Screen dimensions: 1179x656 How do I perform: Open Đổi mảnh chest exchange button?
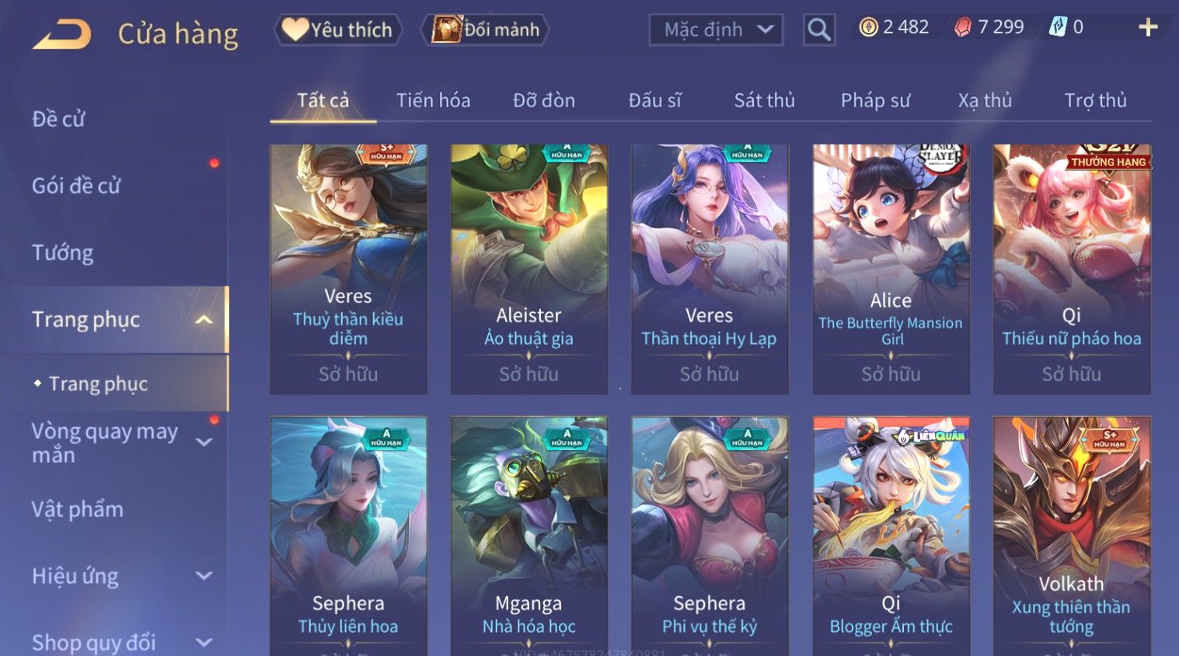click(486, 30)
